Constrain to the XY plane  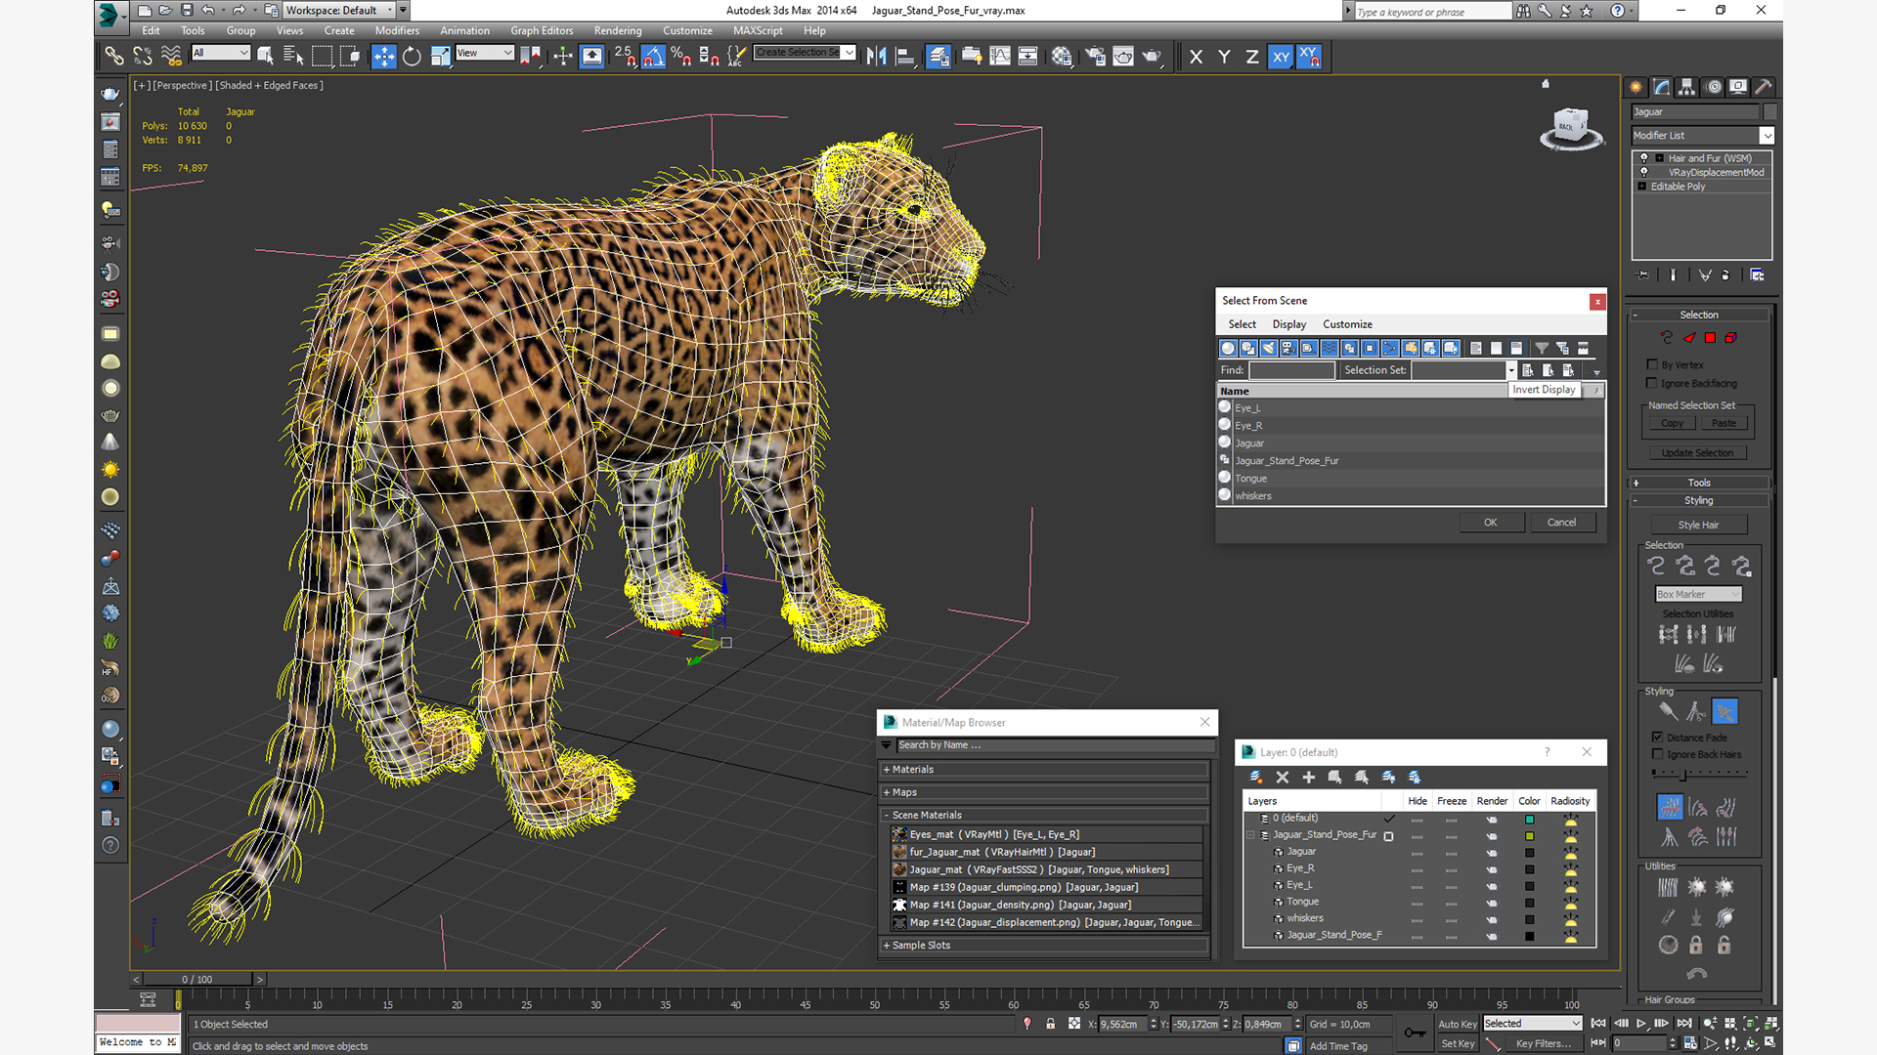coord(1281,57)
